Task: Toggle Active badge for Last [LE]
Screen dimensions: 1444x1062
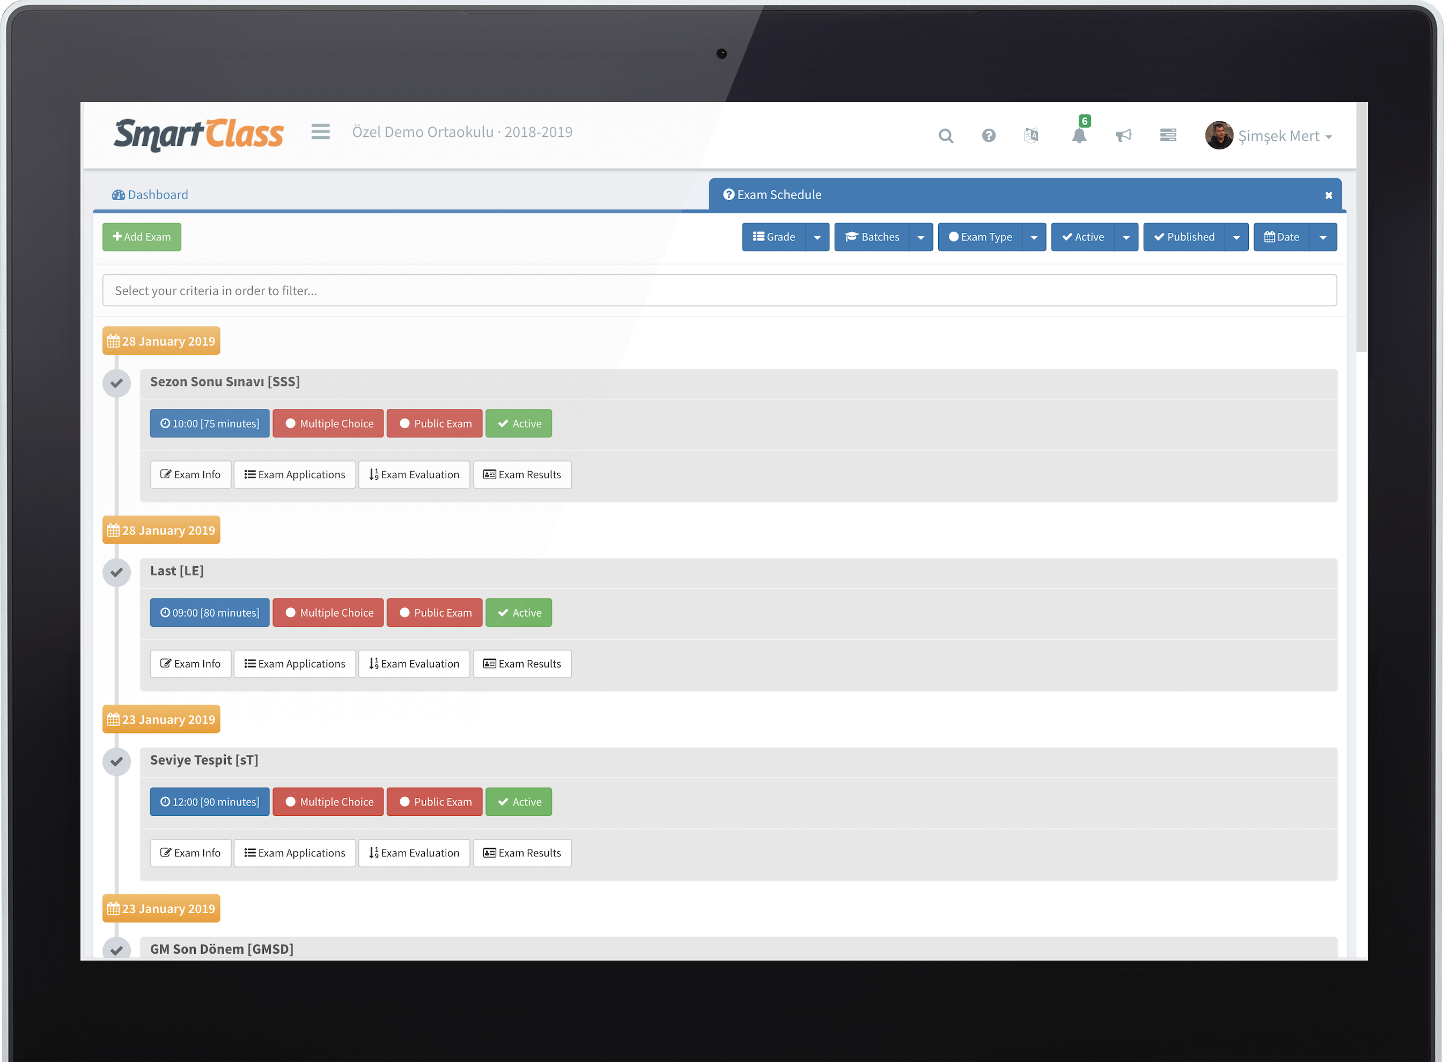Action: (x=519, y=613)
